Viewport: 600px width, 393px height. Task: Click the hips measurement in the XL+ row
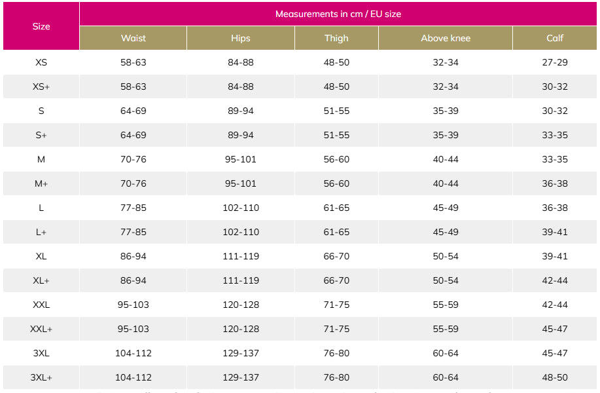(241, 280)
